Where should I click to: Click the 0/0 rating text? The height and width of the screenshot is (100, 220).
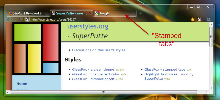tap(189, 70)
